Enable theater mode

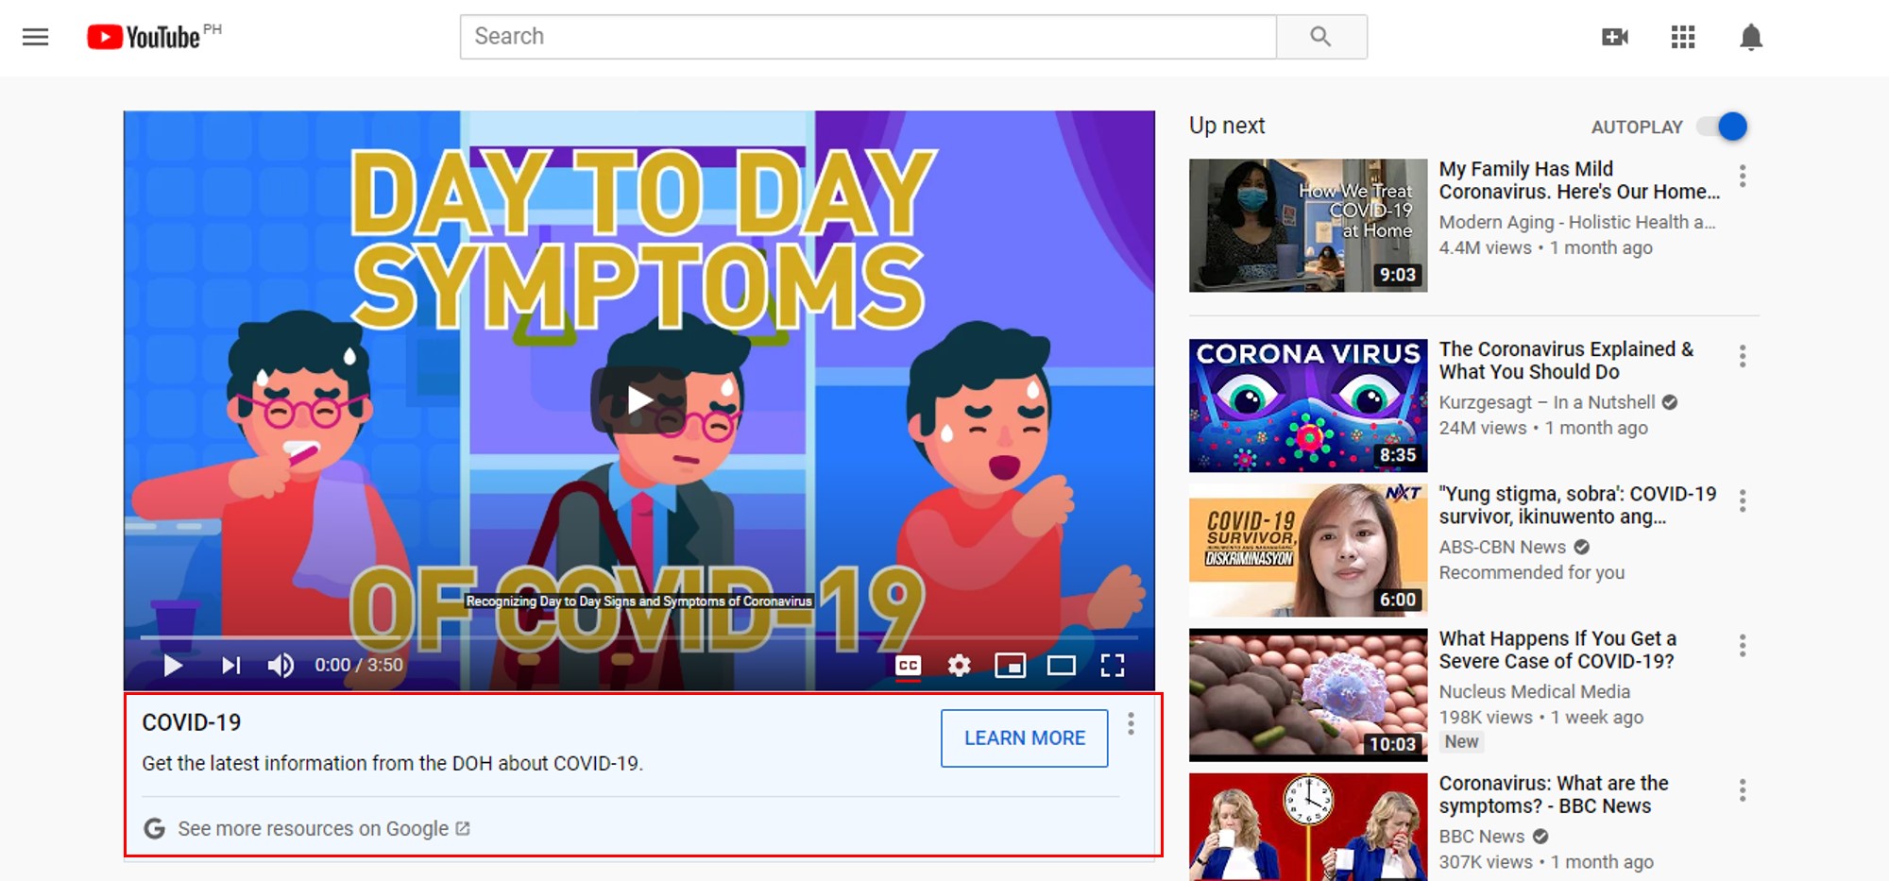click(1062, 666)
